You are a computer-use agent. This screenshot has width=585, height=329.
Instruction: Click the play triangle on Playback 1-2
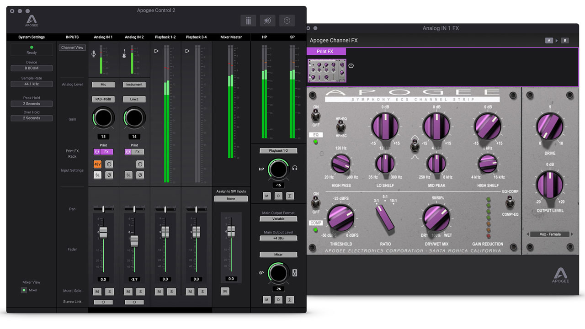click(x=156, y=51)
